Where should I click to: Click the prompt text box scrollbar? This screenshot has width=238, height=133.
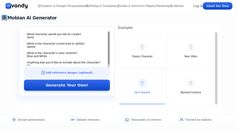[109, 48]
